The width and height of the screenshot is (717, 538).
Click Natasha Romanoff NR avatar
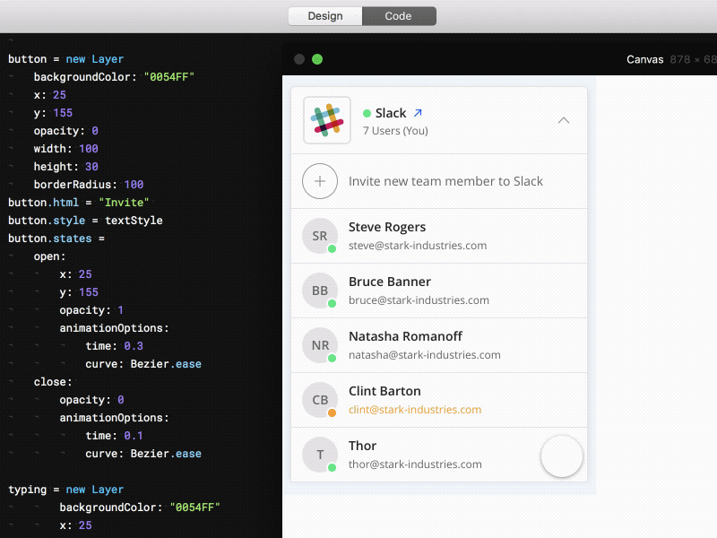[x=320, y=345]
